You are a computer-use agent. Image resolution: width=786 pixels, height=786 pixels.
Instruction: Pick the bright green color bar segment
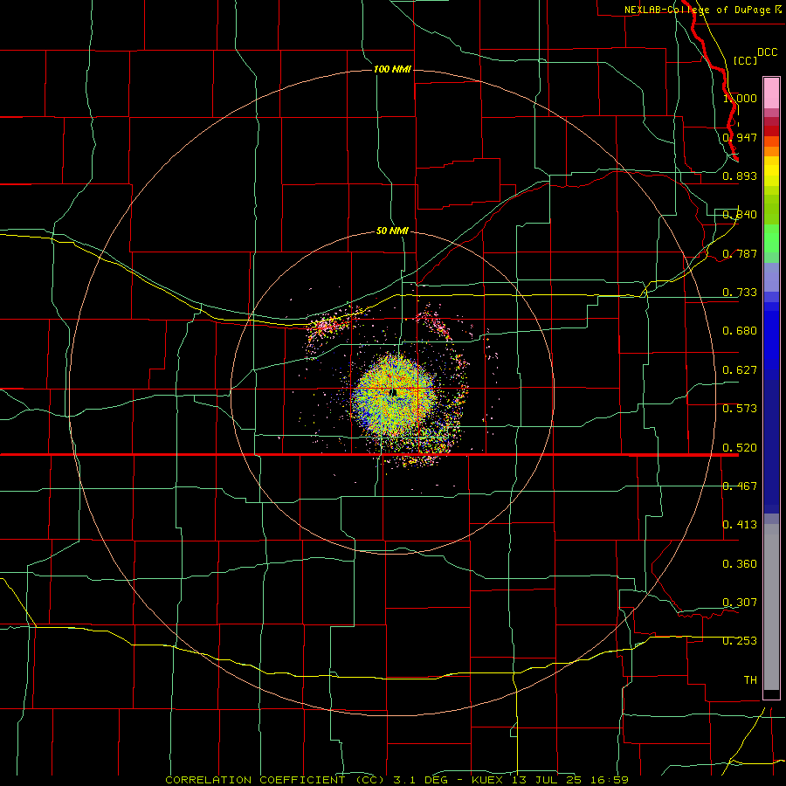[x=771, y=238]
